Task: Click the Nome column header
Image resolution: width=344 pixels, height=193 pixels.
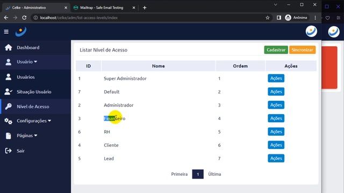Action: click(159, 66)
